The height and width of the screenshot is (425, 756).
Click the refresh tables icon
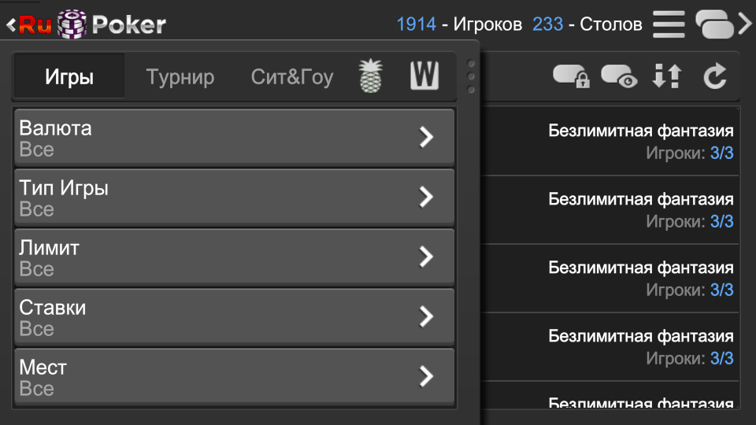click(x=714, y=76)
